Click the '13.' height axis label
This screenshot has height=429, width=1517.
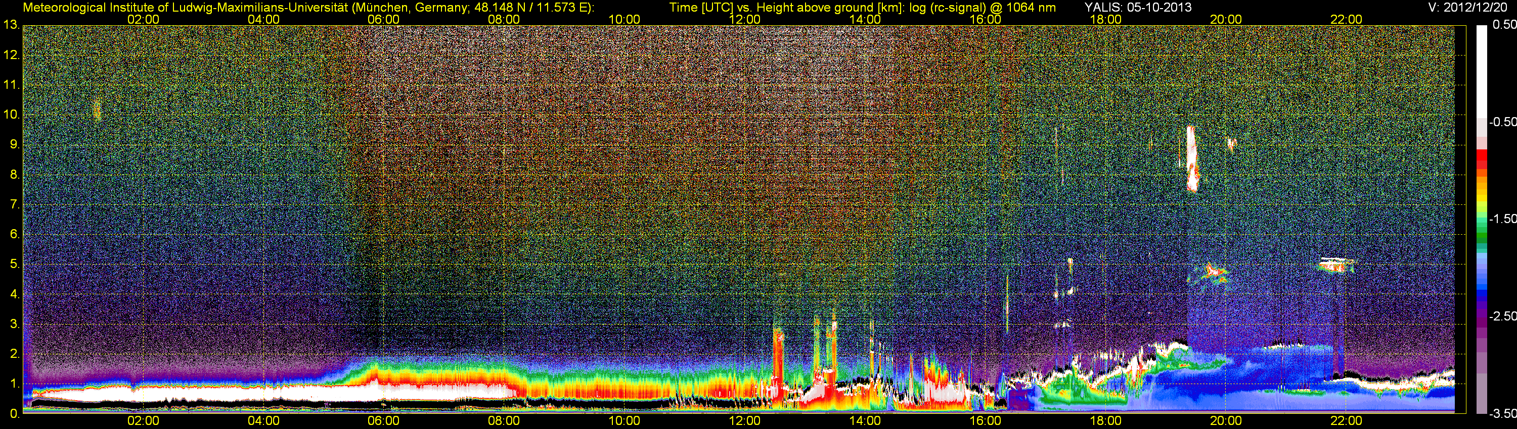click(11, 25)
